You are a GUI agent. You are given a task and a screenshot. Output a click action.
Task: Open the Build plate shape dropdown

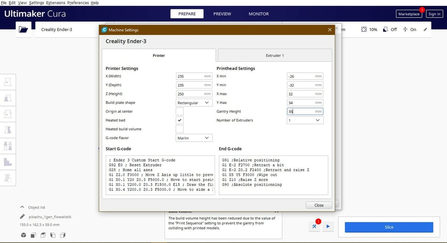pyautogui.click(x=194, y=103)
